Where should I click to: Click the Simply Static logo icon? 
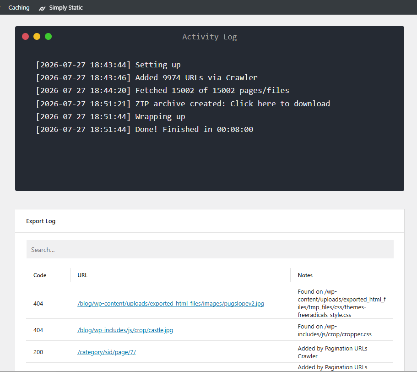point(42,8)
